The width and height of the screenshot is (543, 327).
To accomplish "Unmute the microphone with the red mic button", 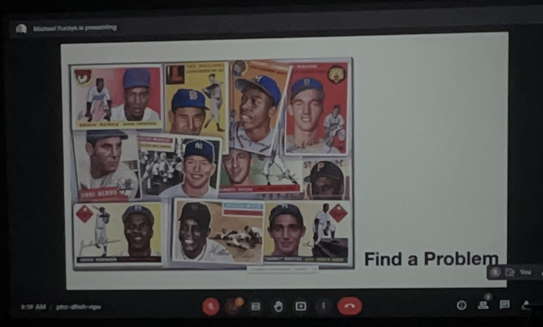I will [x=211, y=307].
